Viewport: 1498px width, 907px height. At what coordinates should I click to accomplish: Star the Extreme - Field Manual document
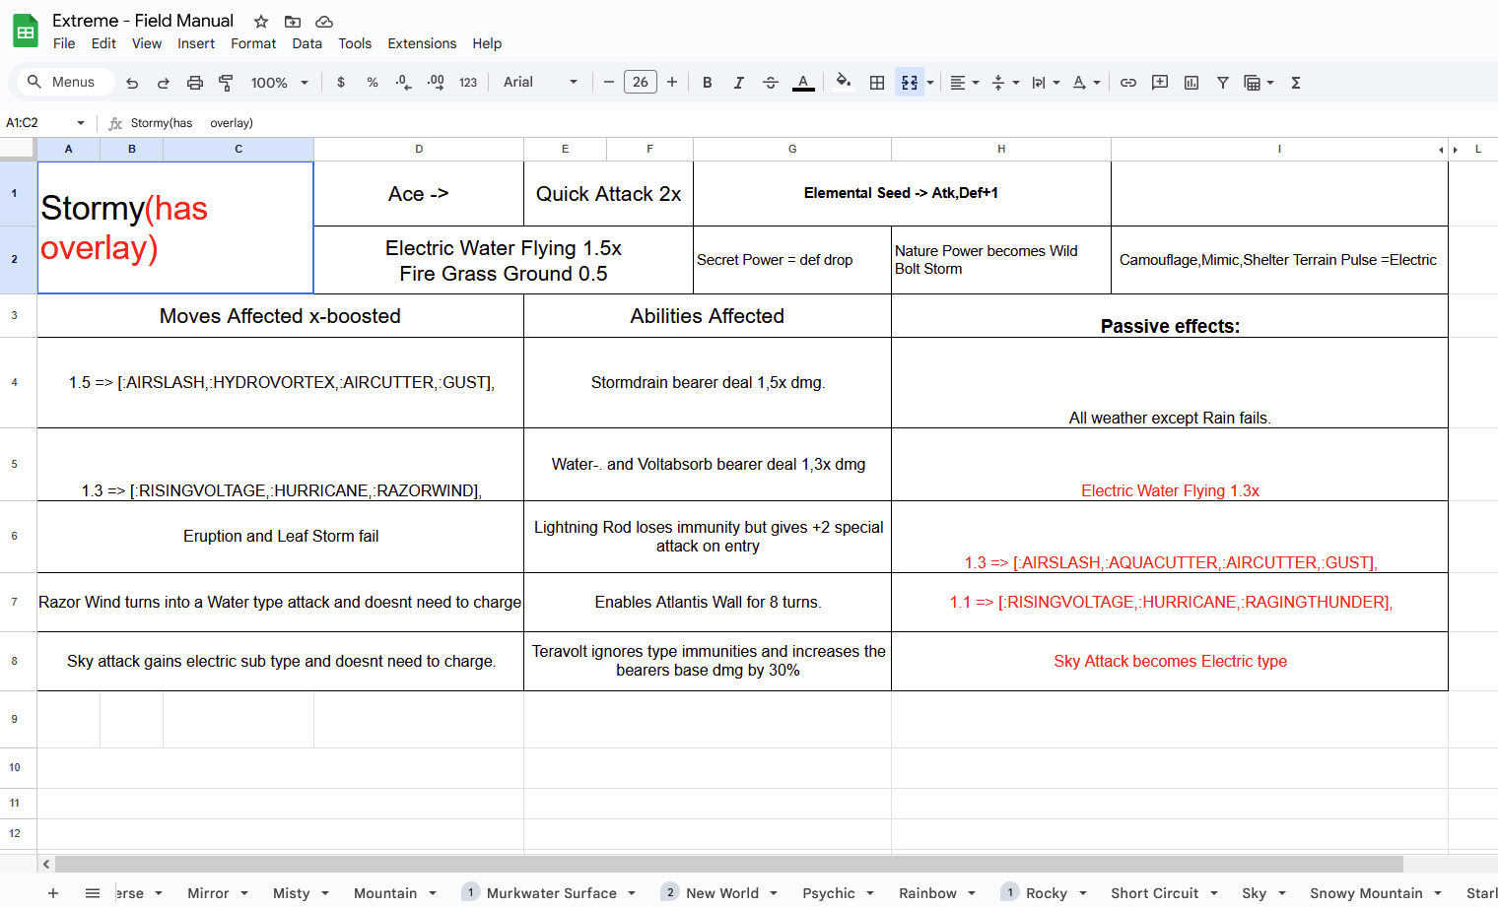pyautogui.click(x=261, y=22)
